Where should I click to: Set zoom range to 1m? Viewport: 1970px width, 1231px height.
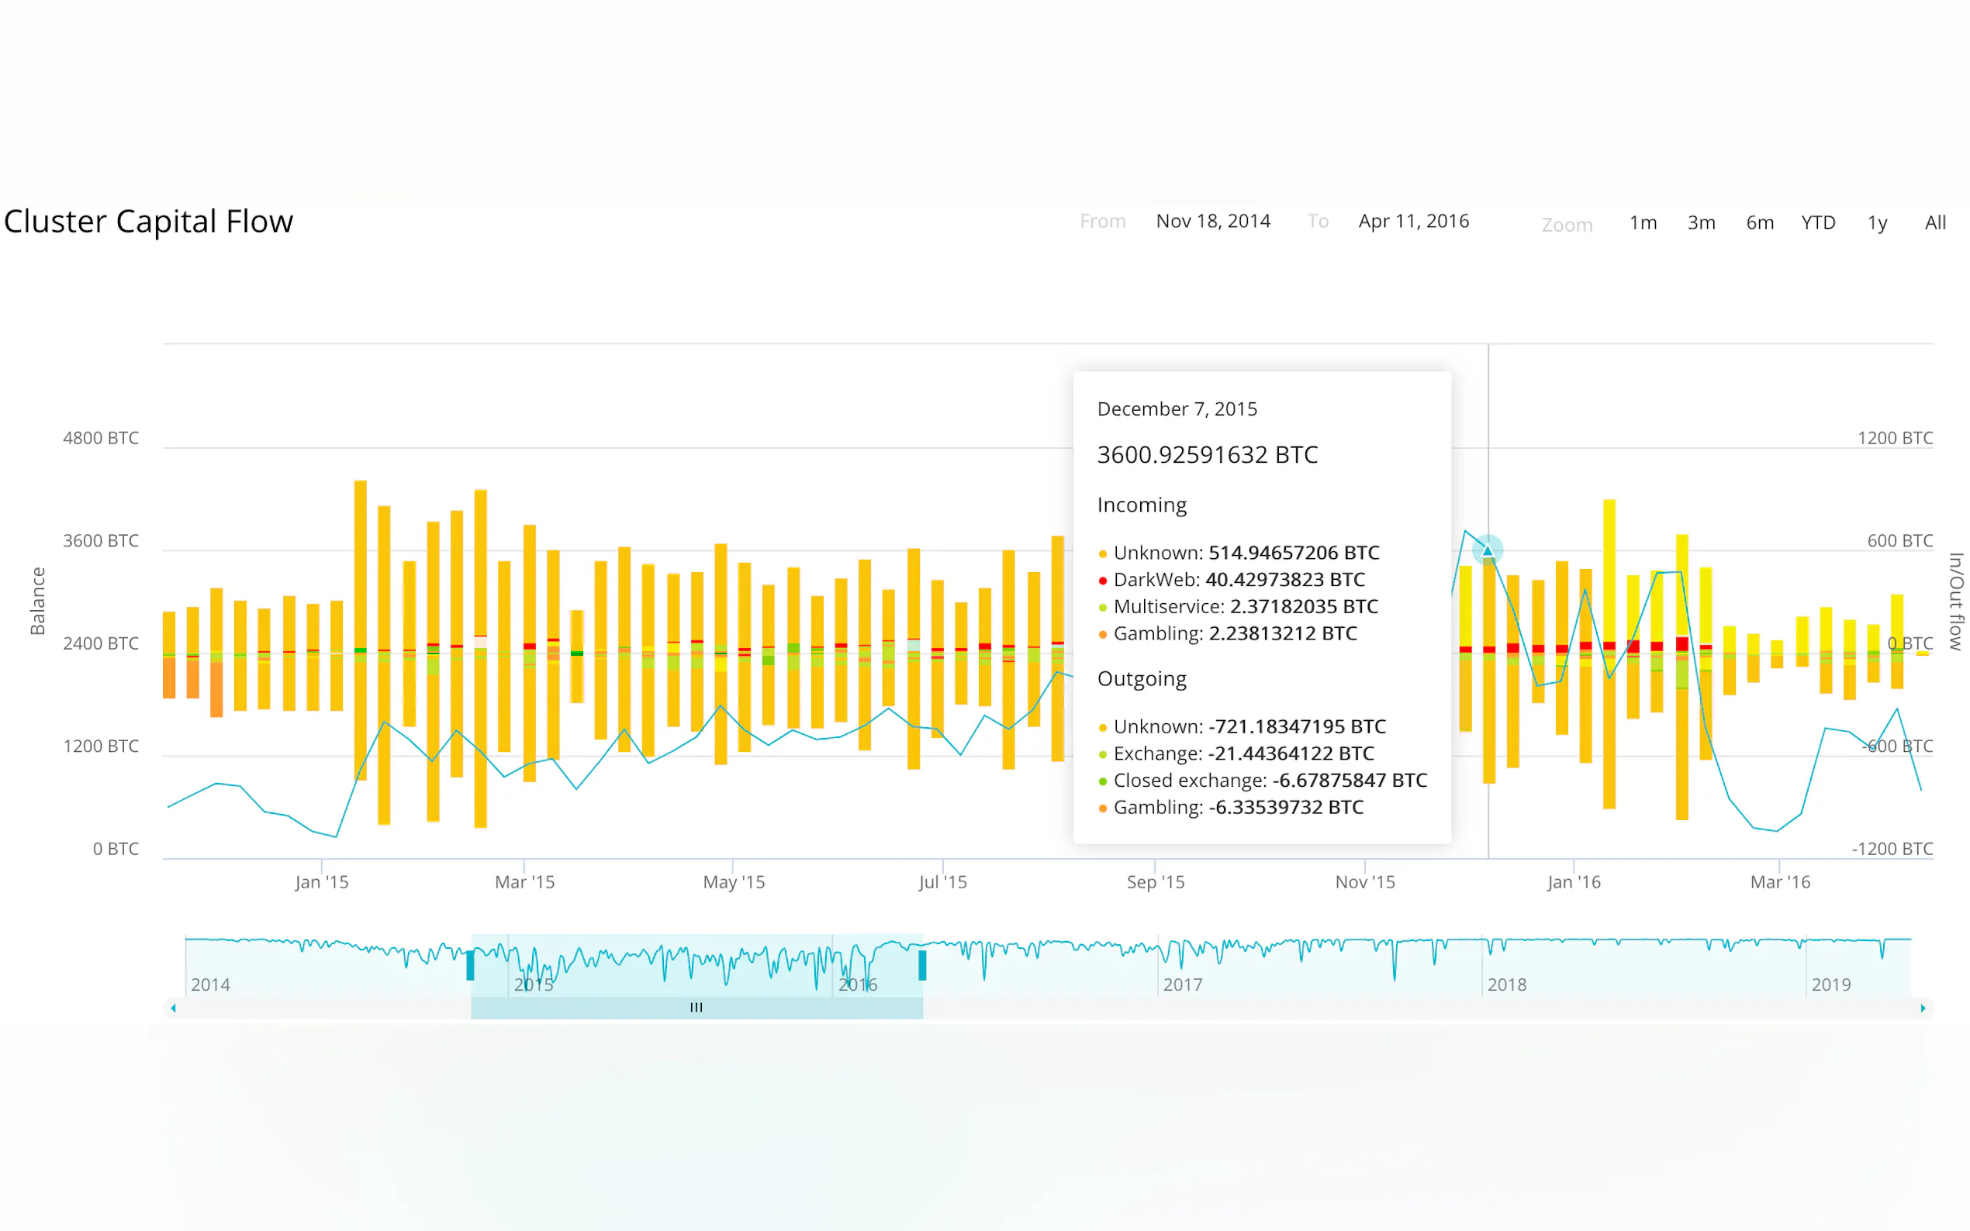point(1643,223)
